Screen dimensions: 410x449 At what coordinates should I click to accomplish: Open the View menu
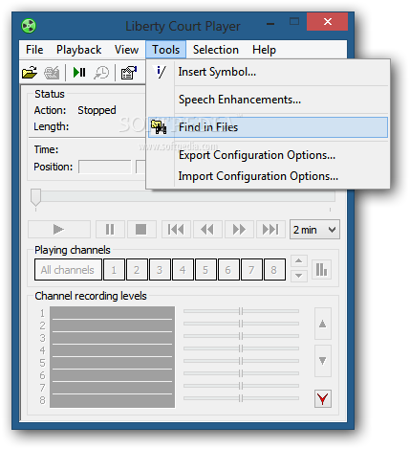point(126,50)
